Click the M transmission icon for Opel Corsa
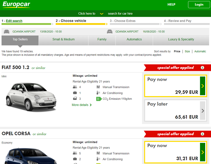211x164 pixels. [x=98, y=153]
